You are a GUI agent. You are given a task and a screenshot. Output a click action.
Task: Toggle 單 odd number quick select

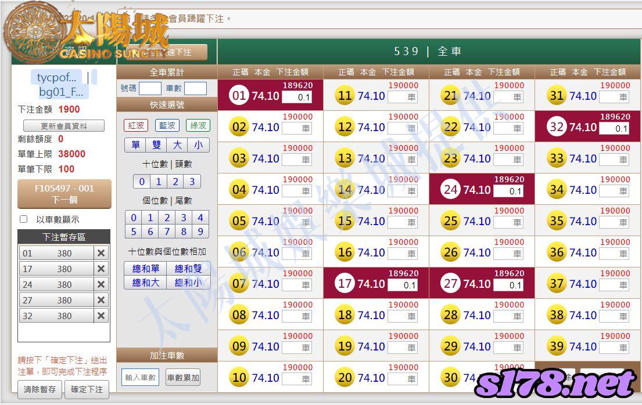tap(135, 145)
